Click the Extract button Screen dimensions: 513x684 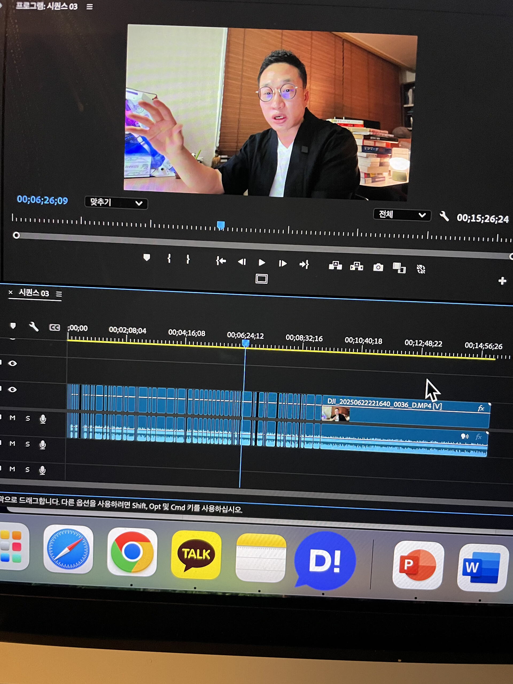click(x=356, y=266)
